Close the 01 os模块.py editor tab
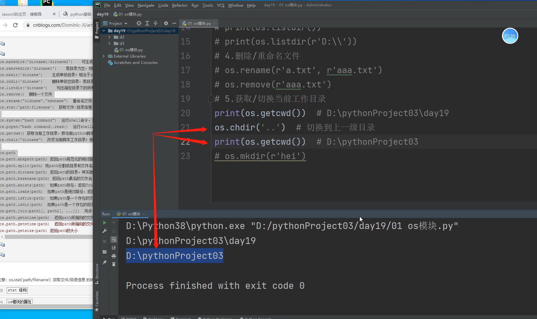The width and height of the screenshot is (537, 319). point(215,24)
